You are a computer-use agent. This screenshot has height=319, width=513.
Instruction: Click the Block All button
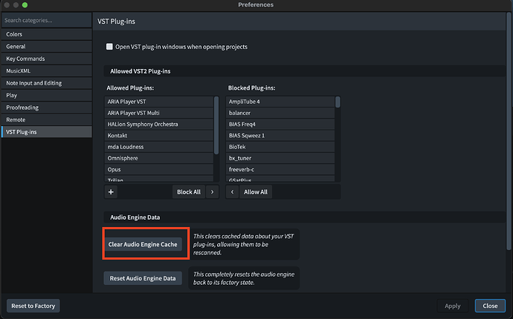coord(189,191)
